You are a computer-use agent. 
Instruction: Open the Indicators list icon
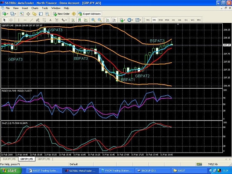coord(122,20)
